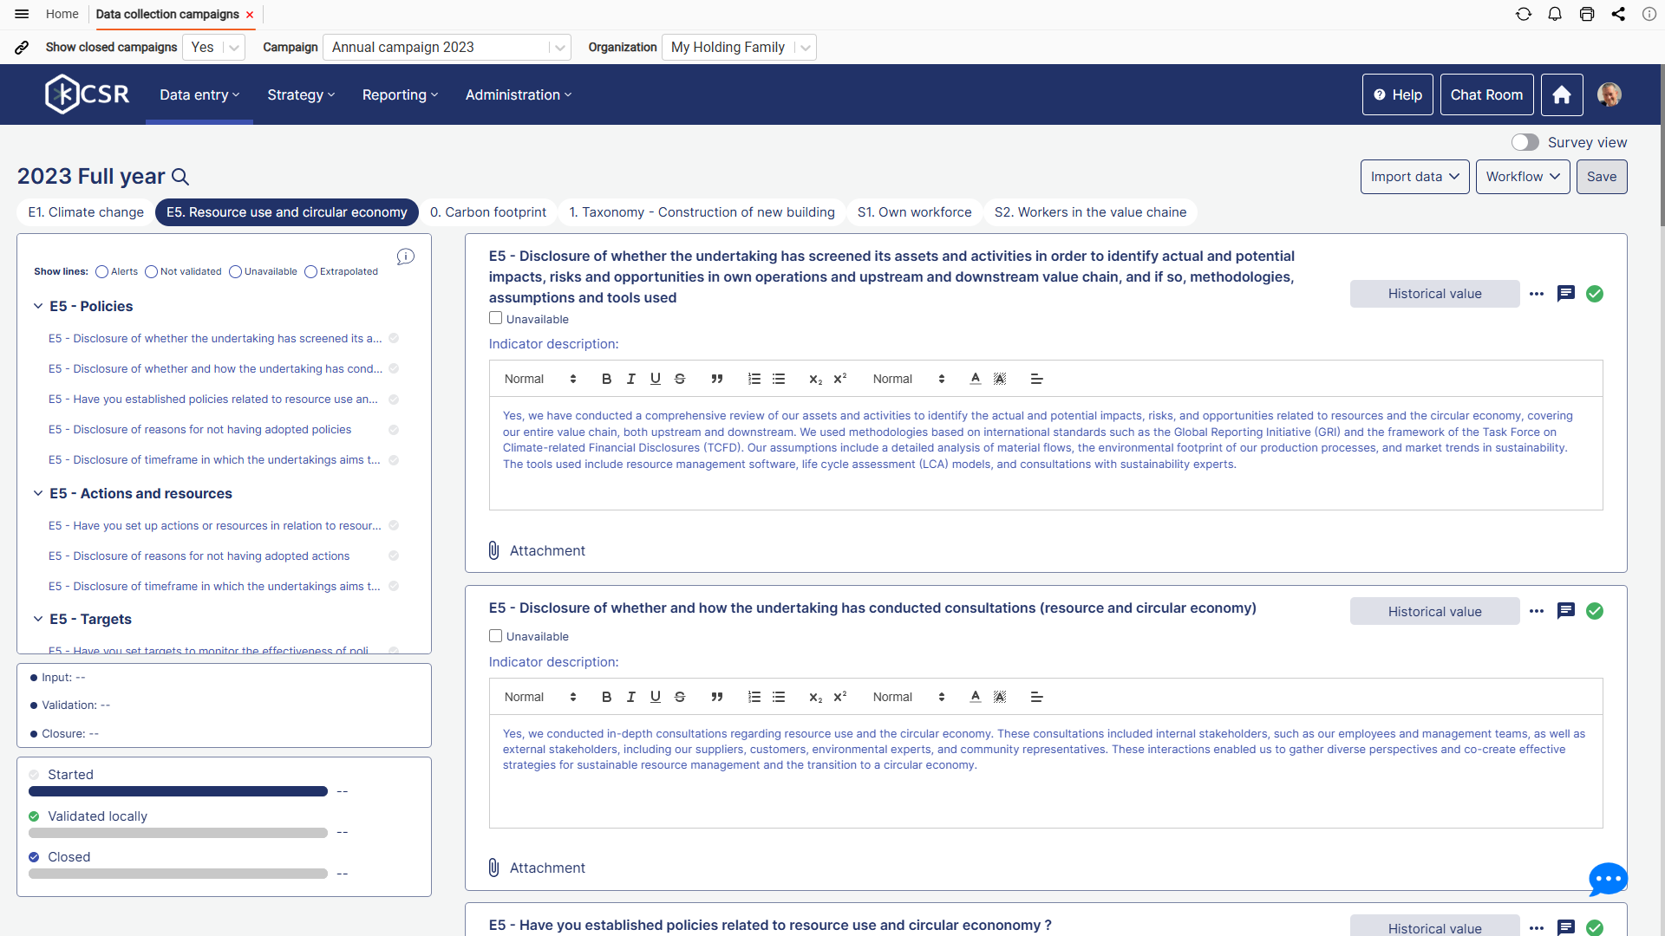Click the refresh sync icon at top

coord(1524,14)
